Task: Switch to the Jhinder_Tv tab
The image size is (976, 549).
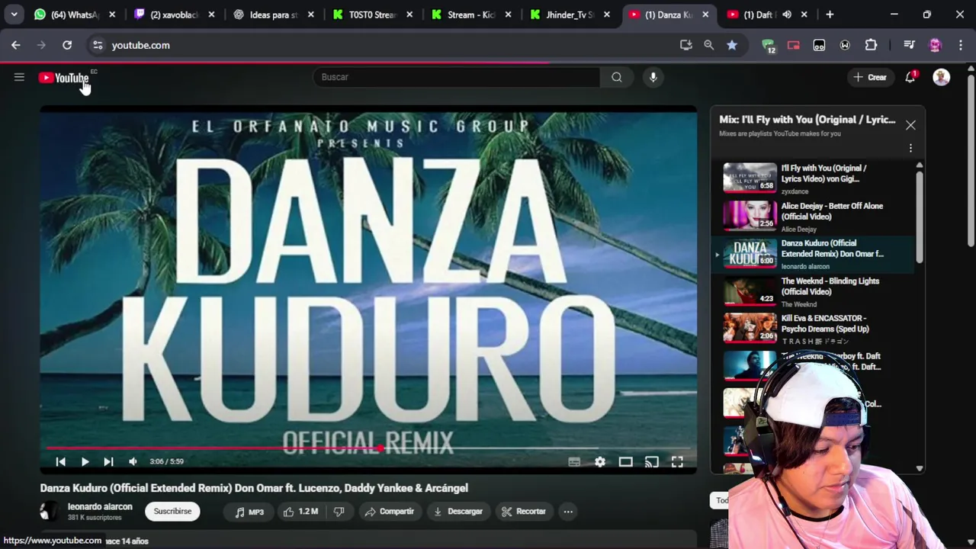Action: [x=570, y=14]
